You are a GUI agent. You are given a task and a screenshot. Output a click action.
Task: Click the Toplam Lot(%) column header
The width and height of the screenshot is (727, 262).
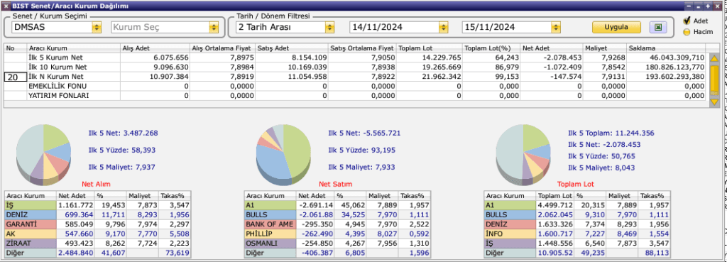click(x=491, y=48)
